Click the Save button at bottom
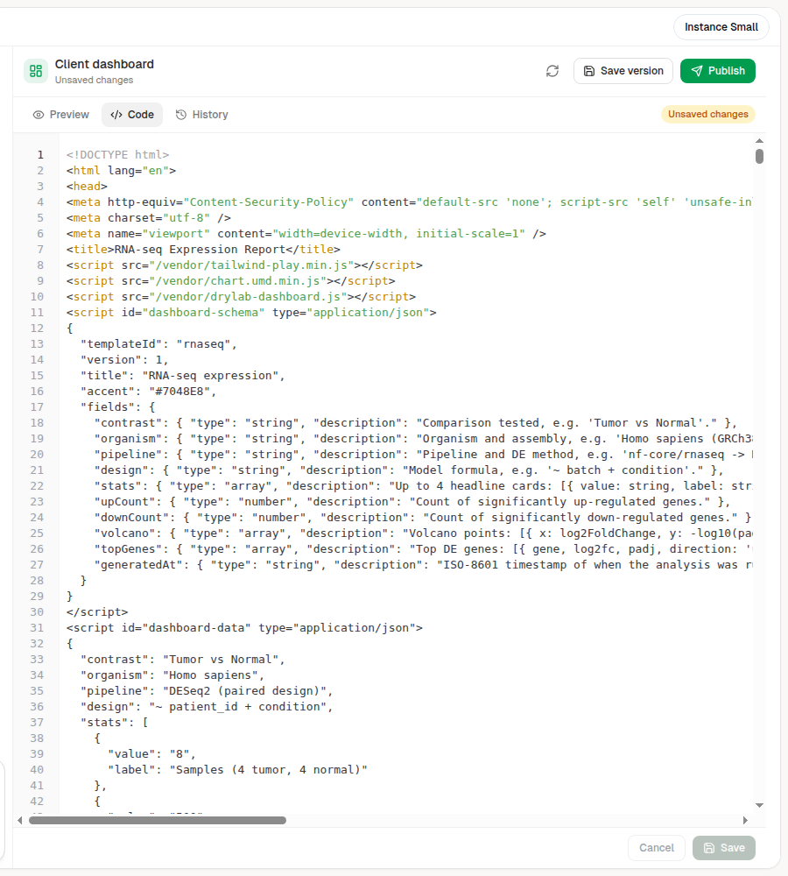 (x=724, y=847)
